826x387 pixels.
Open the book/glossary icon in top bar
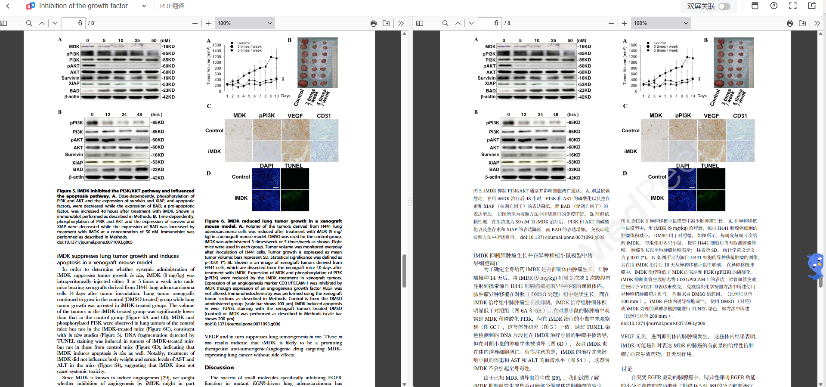[x=755, y=6]
